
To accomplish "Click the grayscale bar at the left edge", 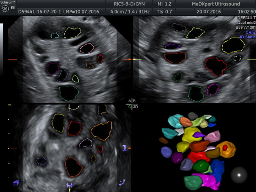I will (2, 49).
